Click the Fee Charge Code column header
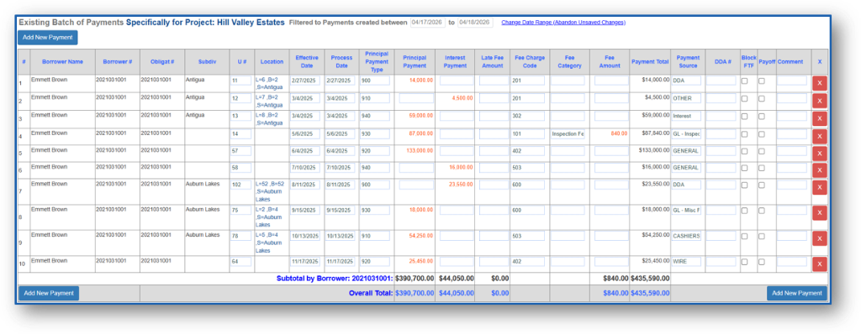Viewport: 861px width, 334px height. pos(530,61)
